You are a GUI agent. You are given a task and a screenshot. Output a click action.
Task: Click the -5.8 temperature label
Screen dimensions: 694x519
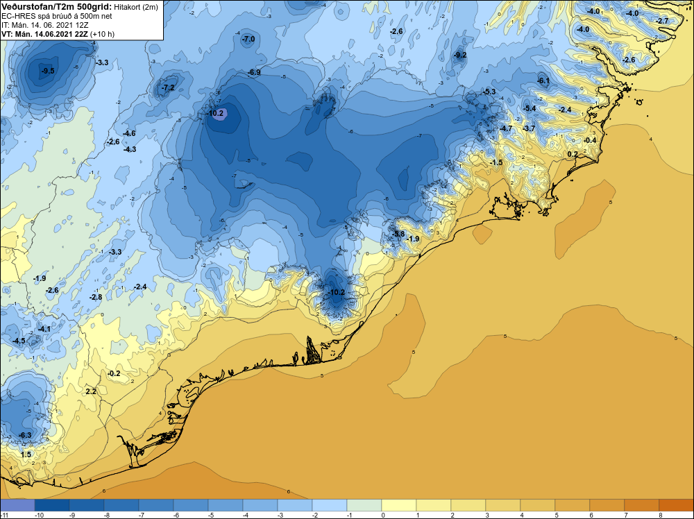pyautogui.click(x=398, y=234)
